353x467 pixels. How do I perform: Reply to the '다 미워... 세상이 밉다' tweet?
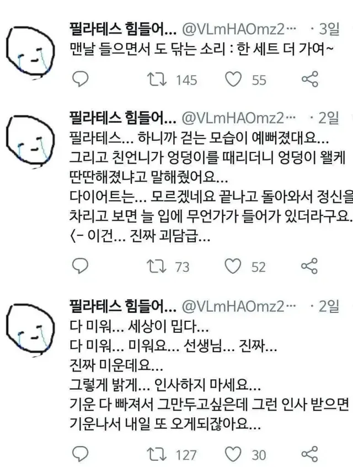point(81,454)
